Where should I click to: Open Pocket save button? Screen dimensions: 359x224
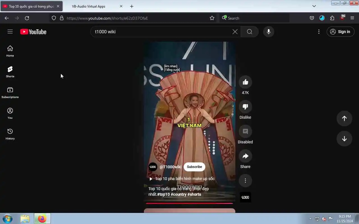pos(312,18)
